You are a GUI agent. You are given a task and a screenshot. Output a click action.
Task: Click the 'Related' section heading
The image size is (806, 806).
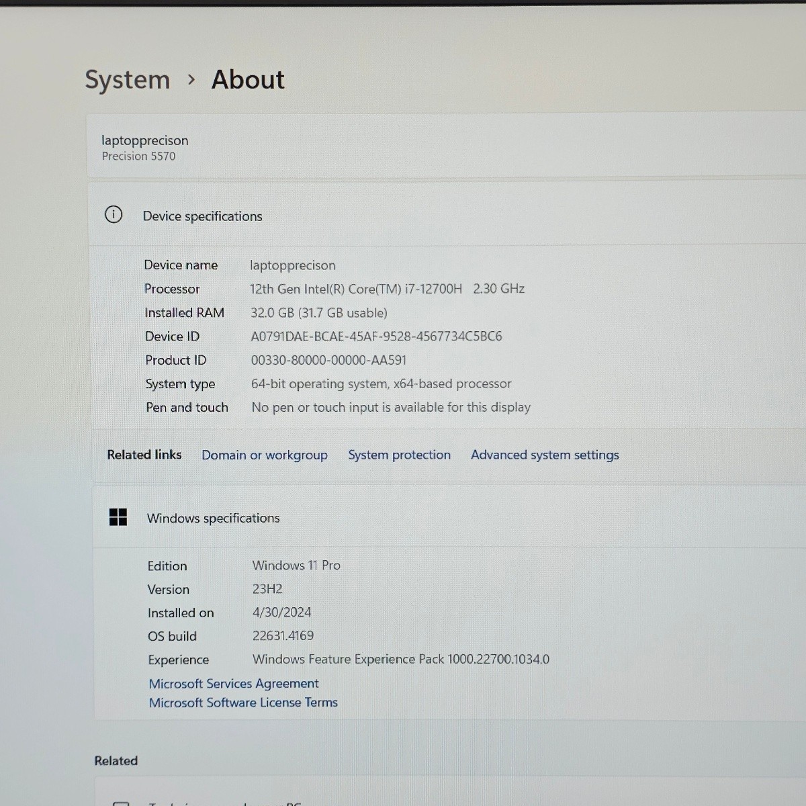click(116, 761)
